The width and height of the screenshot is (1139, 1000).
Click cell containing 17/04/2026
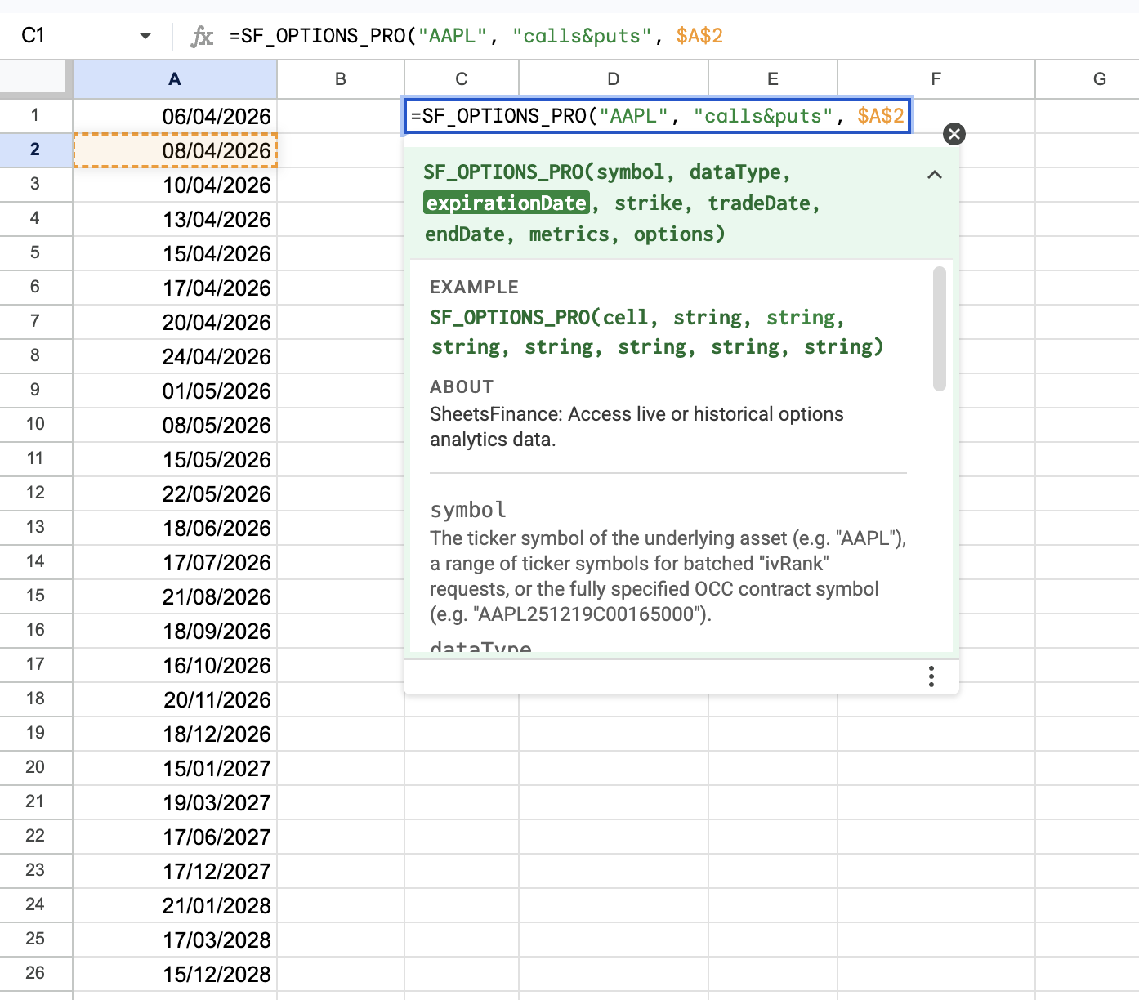point(175,288)
